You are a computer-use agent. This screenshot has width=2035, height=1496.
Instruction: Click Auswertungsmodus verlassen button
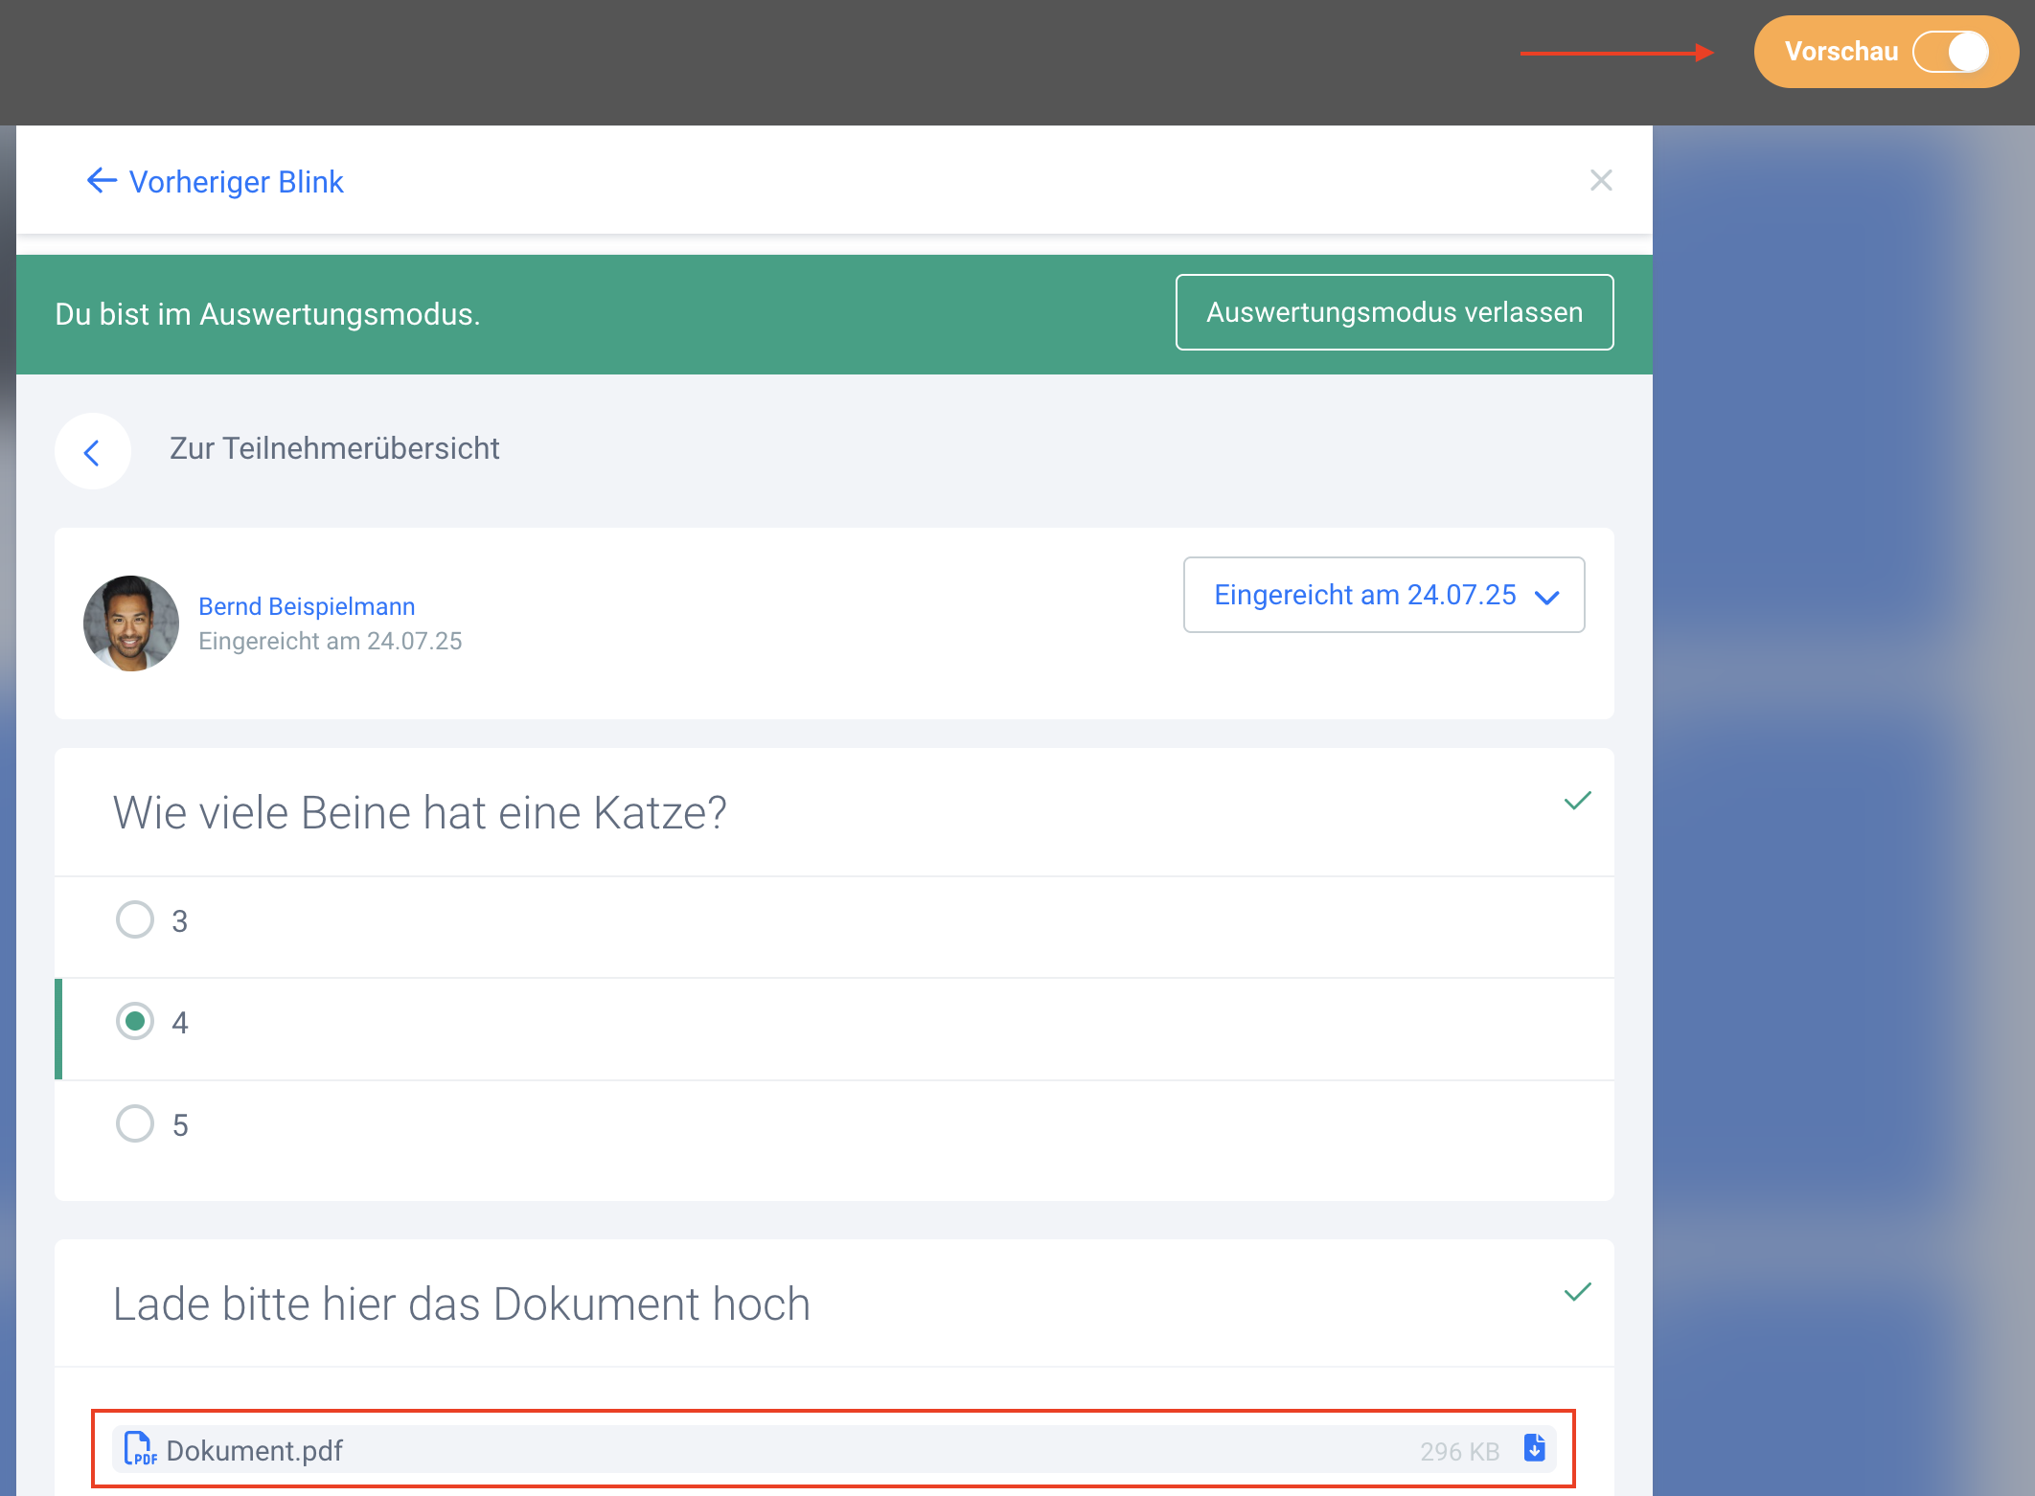[1394, 312]
